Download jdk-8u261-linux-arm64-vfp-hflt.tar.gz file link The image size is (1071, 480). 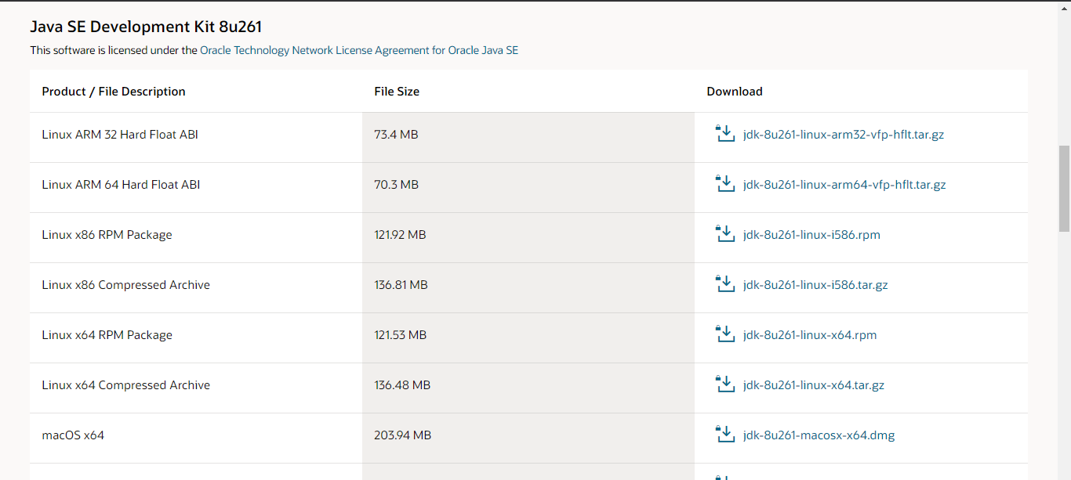click(x=844, y=185)
